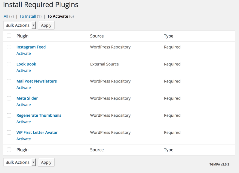Activate the WP First Letter Avatar plugin
The height and width of the screenshot is (173, 239).
point(24,139)
